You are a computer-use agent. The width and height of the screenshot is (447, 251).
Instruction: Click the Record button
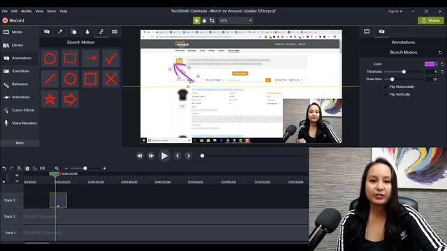click(x=13, y=20)
